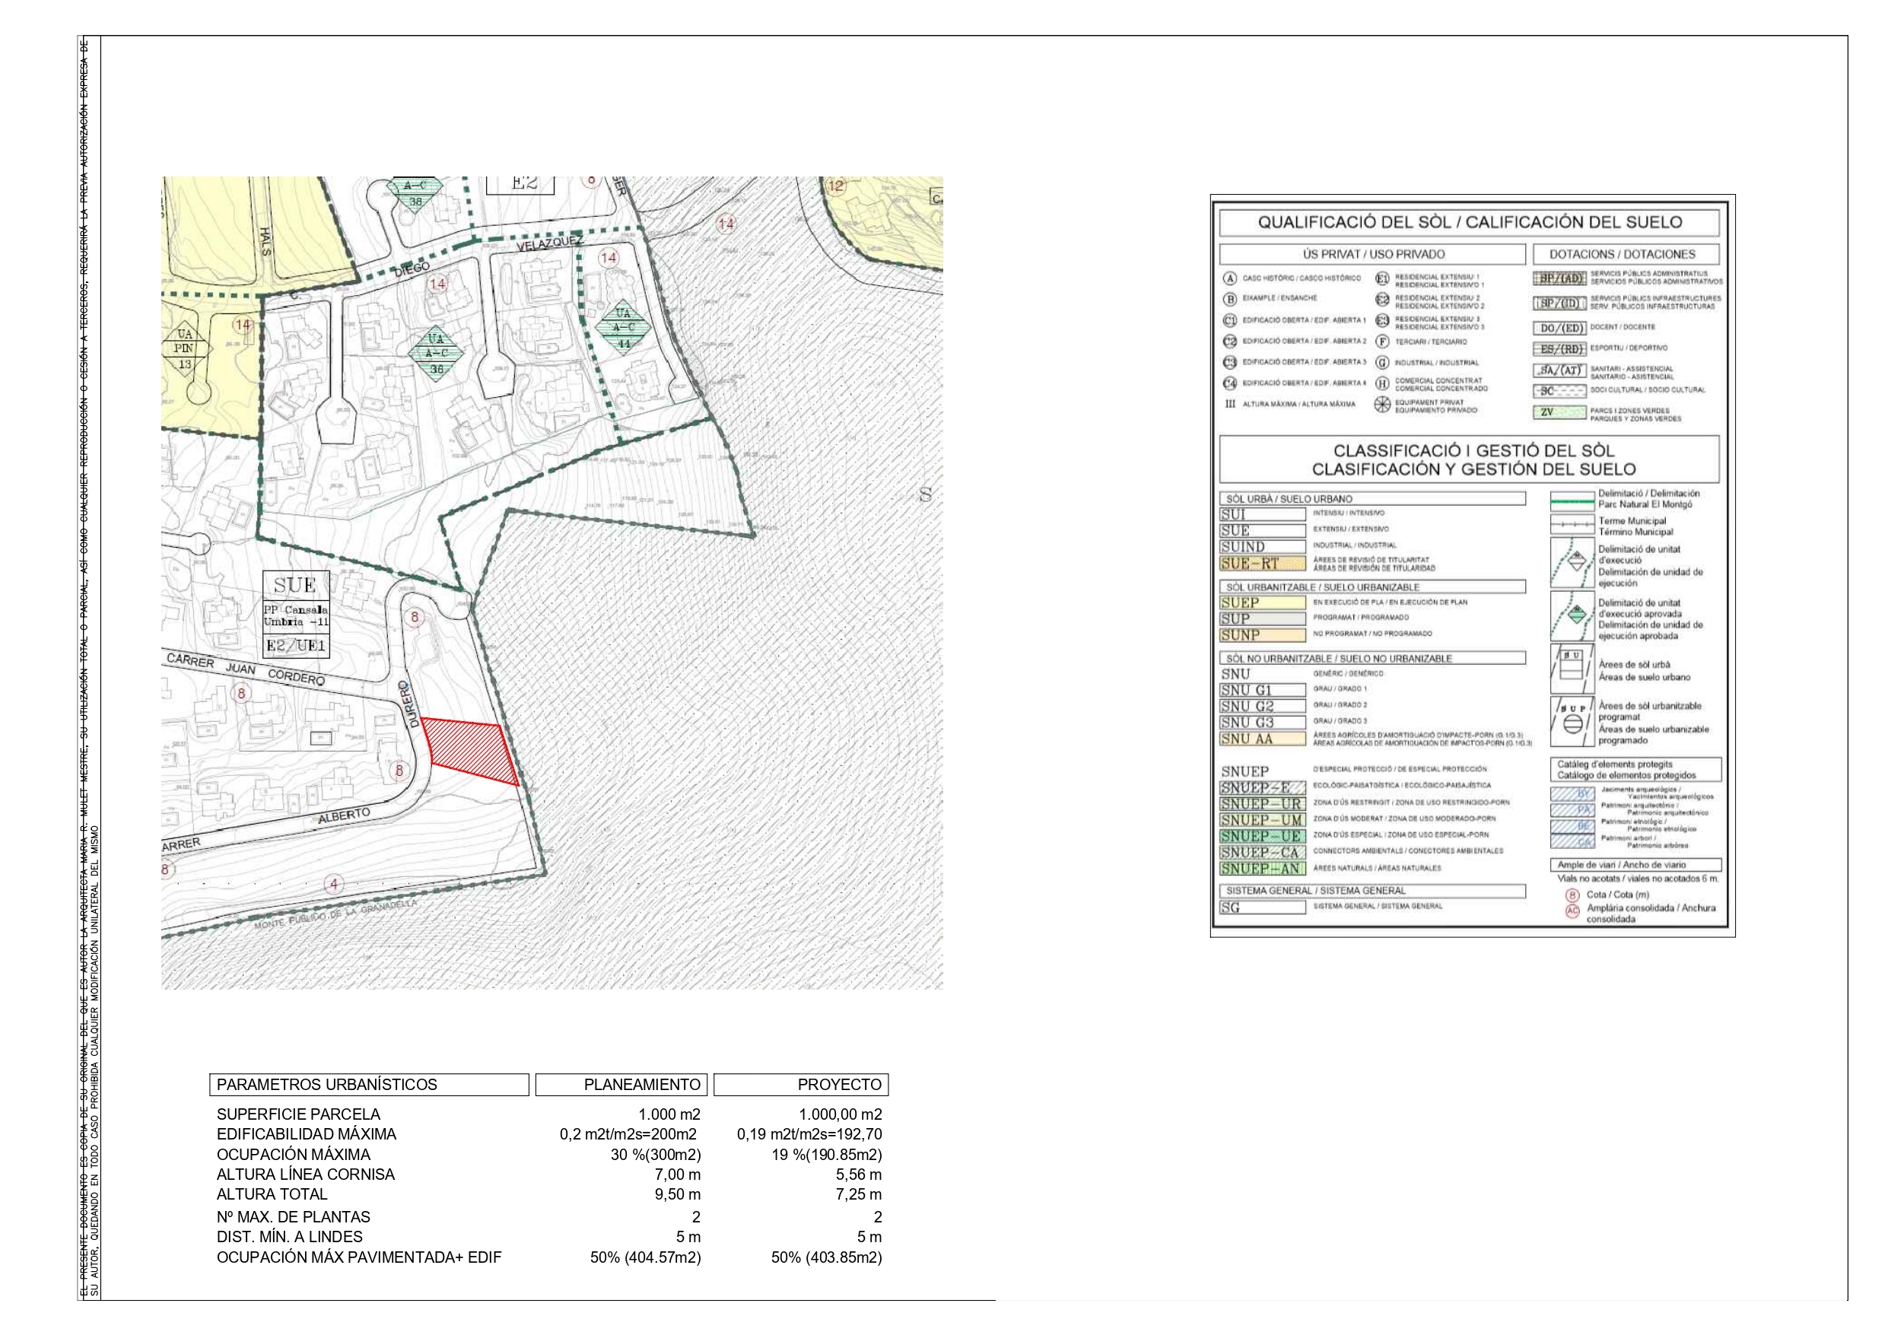1888x1335 pixels.
Task: Click the 'DURERO' street label
Action: tap(408, 704)
